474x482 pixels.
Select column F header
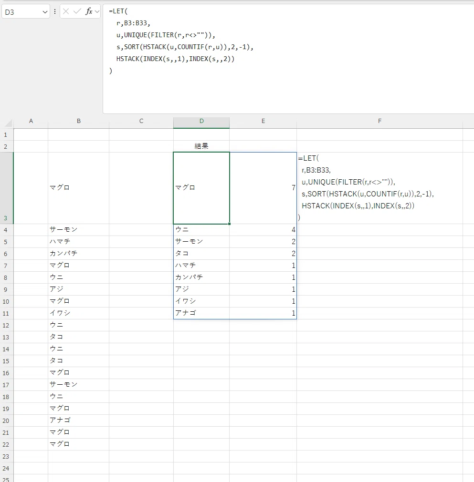tap(379, 121)
